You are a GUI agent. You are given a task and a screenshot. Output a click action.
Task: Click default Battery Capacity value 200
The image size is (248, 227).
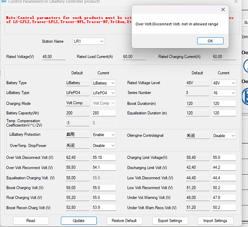point(78,113)
